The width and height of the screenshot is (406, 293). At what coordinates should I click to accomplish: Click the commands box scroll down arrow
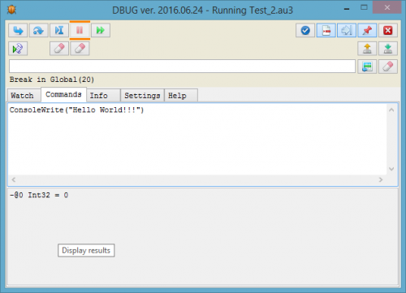(x=391, y=169)
